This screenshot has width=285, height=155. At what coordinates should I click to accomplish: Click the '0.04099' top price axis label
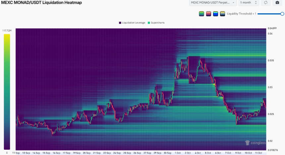(x=272, y=28)
